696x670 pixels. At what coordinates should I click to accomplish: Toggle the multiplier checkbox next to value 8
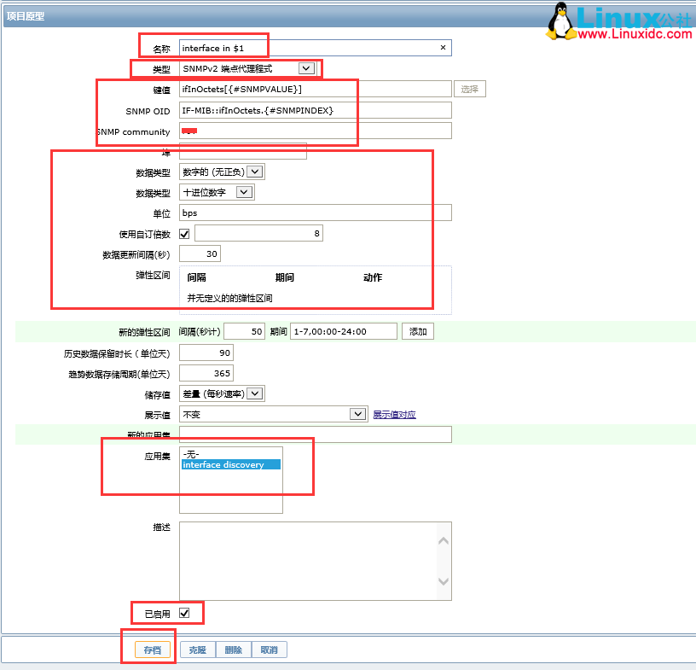coord(183,233)
